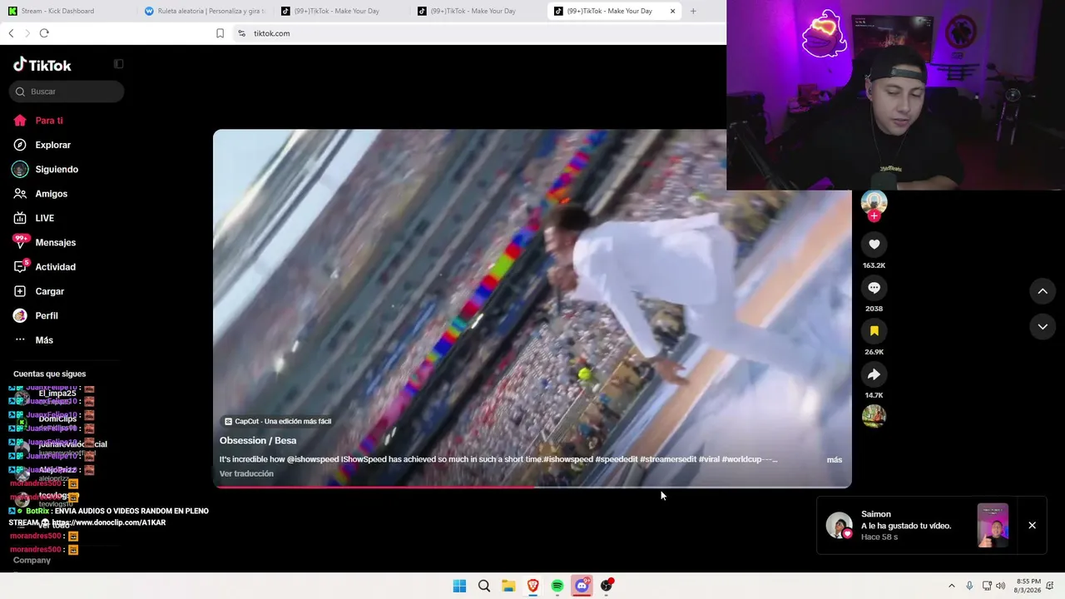Viewport: 1065px width, 599px height.
Task: Open Spotify from the taskbar
Action: pyautogui.click(x=557, y=586)
